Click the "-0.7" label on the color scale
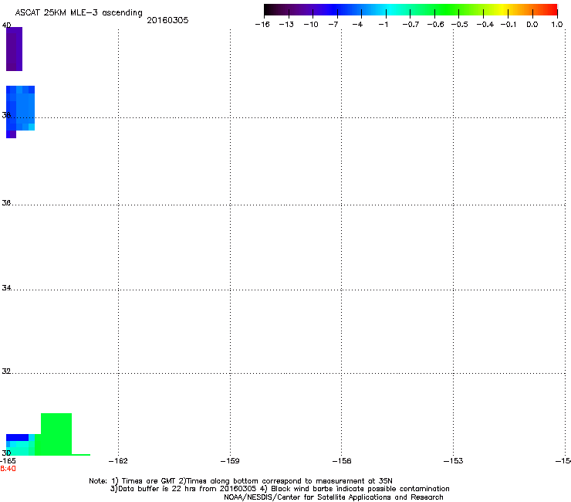The height and width of the screenshot is (502, 571). (x=411, y=25)
